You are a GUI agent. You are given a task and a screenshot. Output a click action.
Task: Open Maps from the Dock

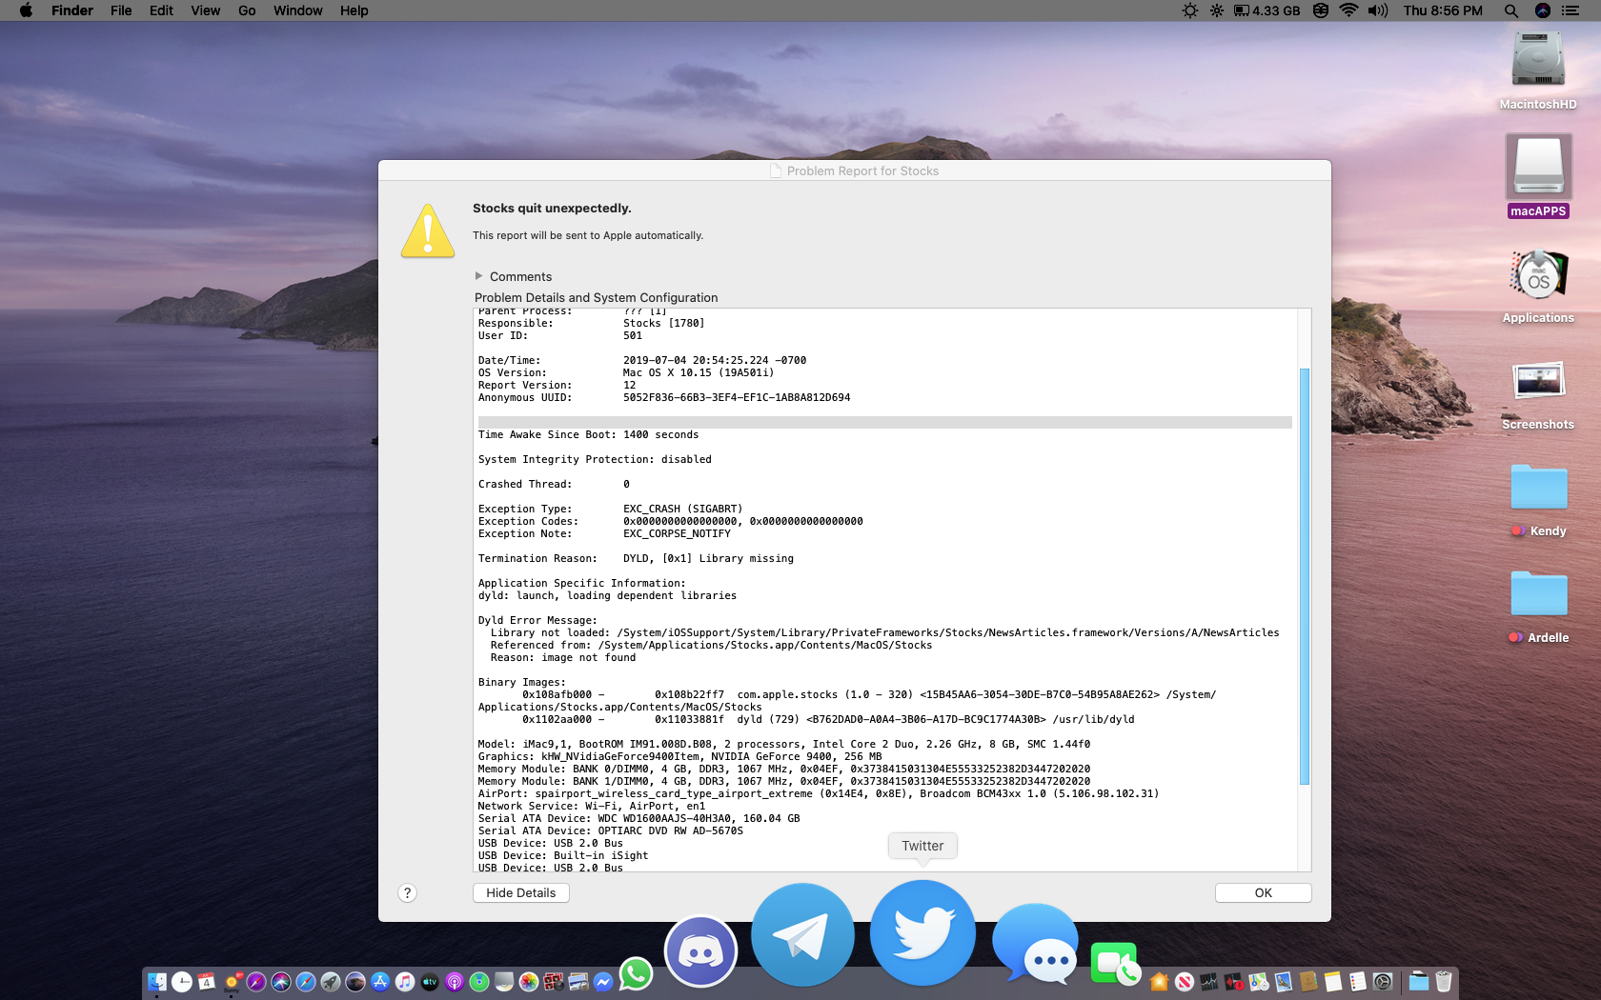[x=1259, y=982]
